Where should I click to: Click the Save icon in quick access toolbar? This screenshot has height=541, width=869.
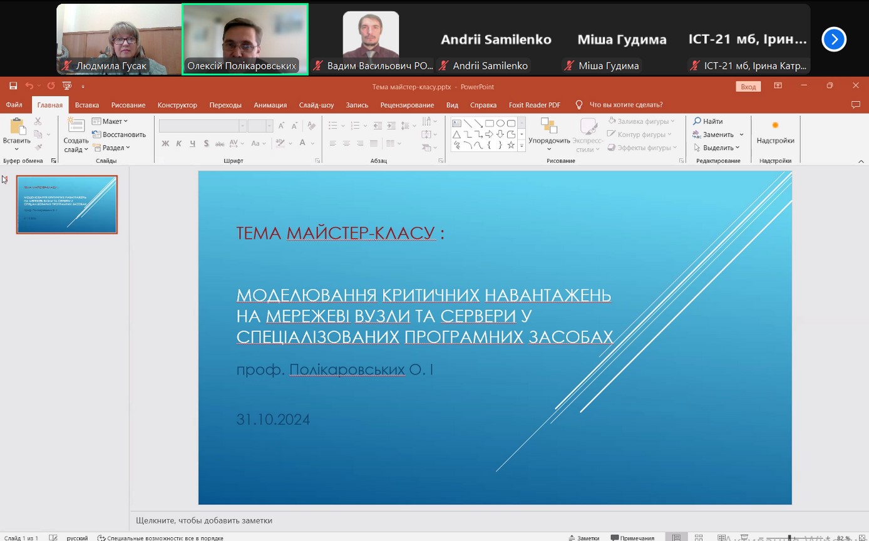pos(13,86)
